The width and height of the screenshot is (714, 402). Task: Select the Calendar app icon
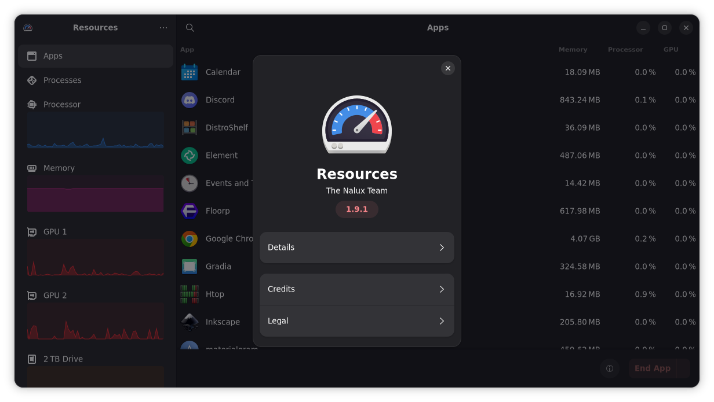pyautogui.click(x=189, y=72)
